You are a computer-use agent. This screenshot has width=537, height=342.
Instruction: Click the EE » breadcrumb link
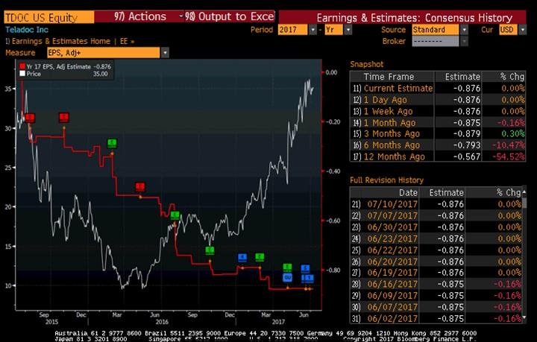coord(127,42)
